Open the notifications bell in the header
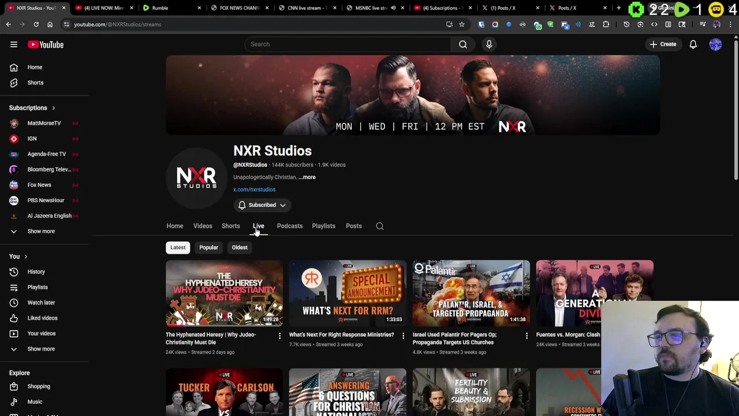739x416 pixels. click(x=693, y=44)
